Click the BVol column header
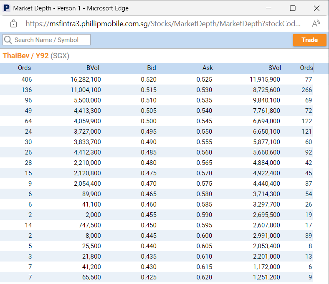Screen dimensions: 329x284 click(x=93, y=68)
